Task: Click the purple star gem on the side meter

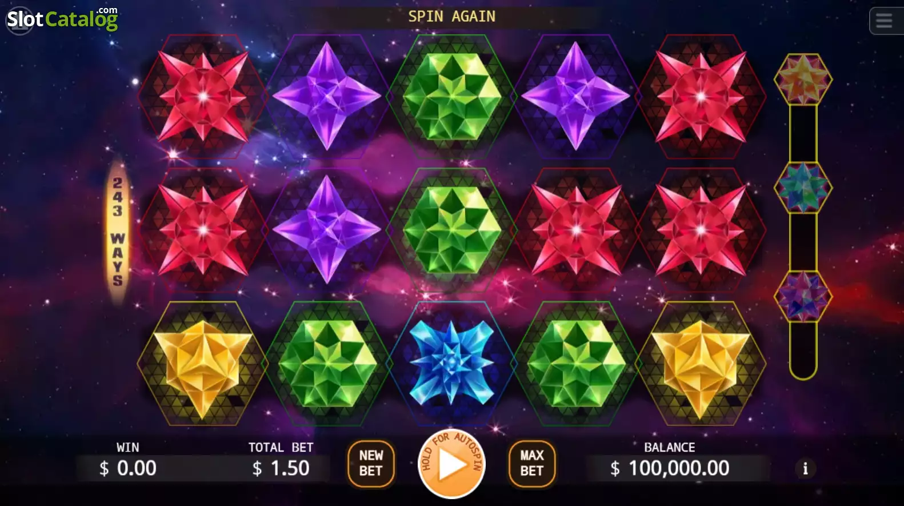Action: 803,296
